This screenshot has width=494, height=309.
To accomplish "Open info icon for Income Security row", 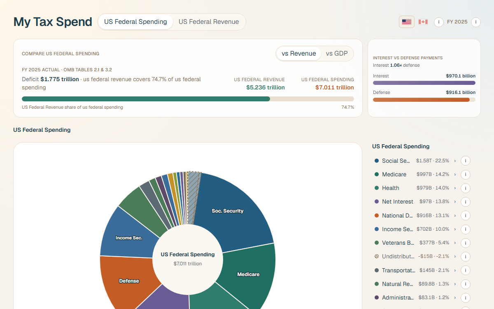I will (x=465, y=229).
